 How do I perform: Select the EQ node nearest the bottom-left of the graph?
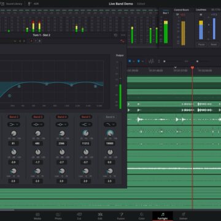coord(9,96)
